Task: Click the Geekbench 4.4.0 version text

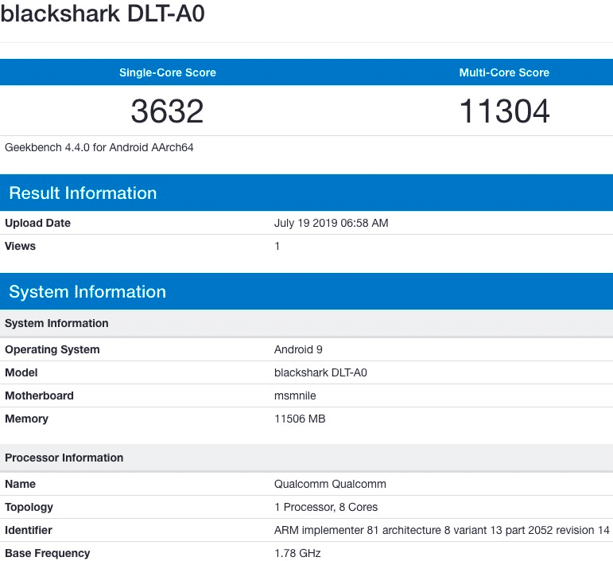Action: click(x=99, y=147)
